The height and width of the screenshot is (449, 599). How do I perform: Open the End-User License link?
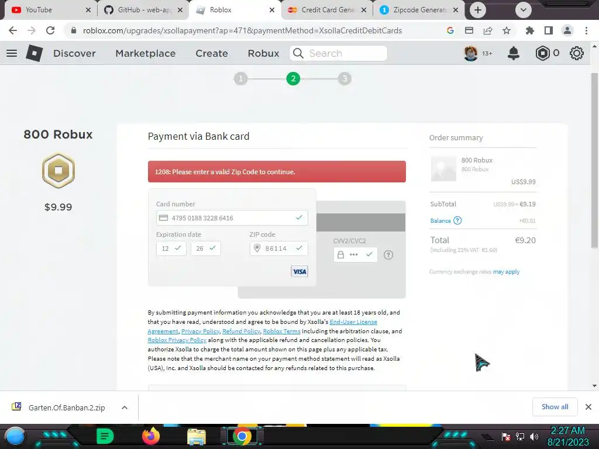coord(353,322)
